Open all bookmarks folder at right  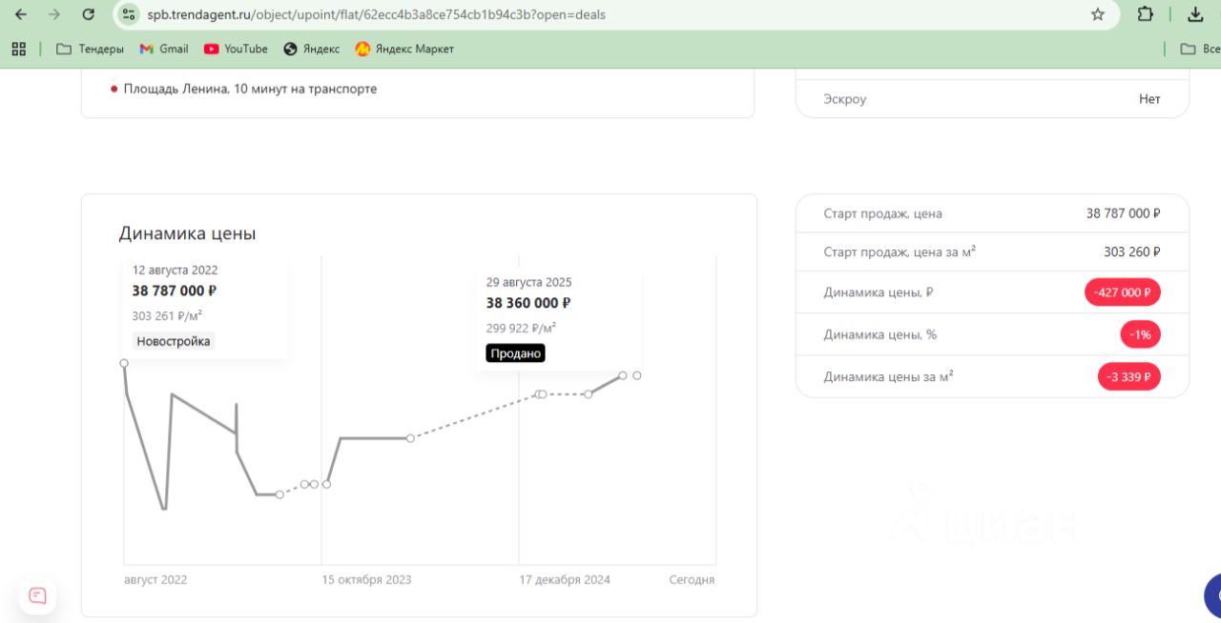tap(1200, 49)
